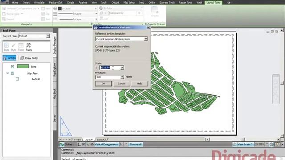Open the Tools menu icon in Task Pane
Viewport: 285px width, 160px height.
(x=28, y=47)
